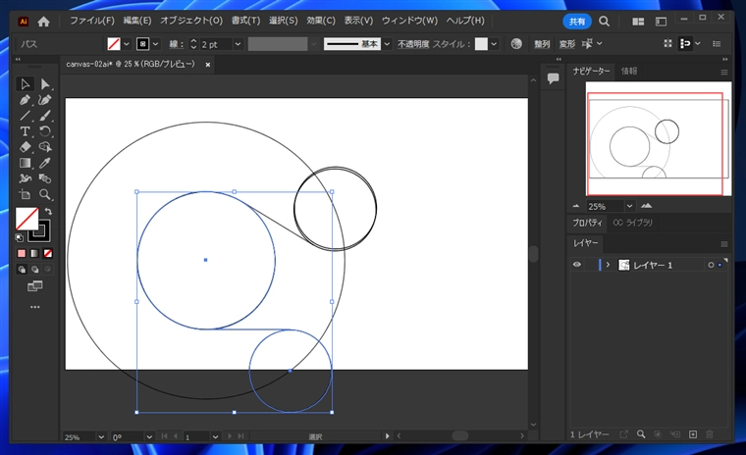
Task: Open the オブジェクト(O) menu
Action: 191,21
